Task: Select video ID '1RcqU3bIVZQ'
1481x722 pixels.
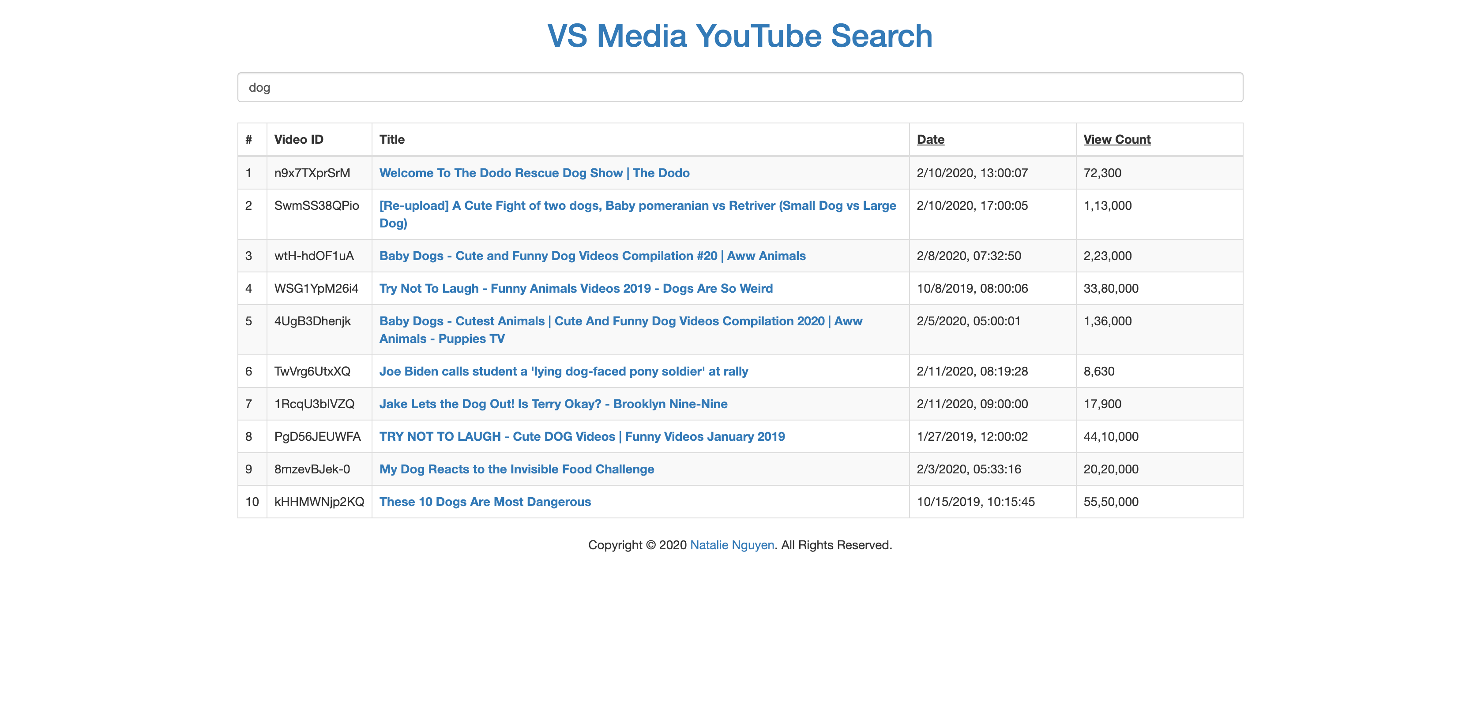Action: point(314,404)
